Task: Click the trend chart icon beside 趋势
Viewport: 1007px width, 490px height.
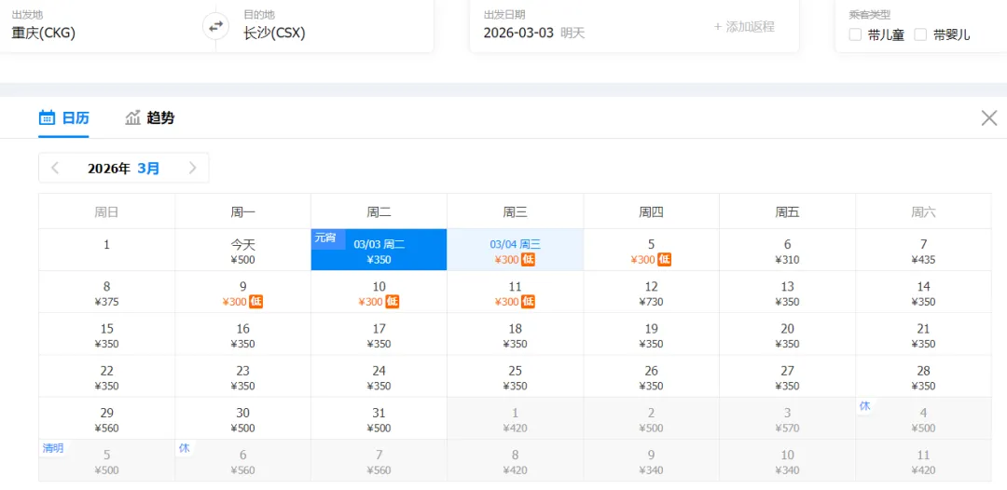Action: pyautogui.click(x=133, y=117)
